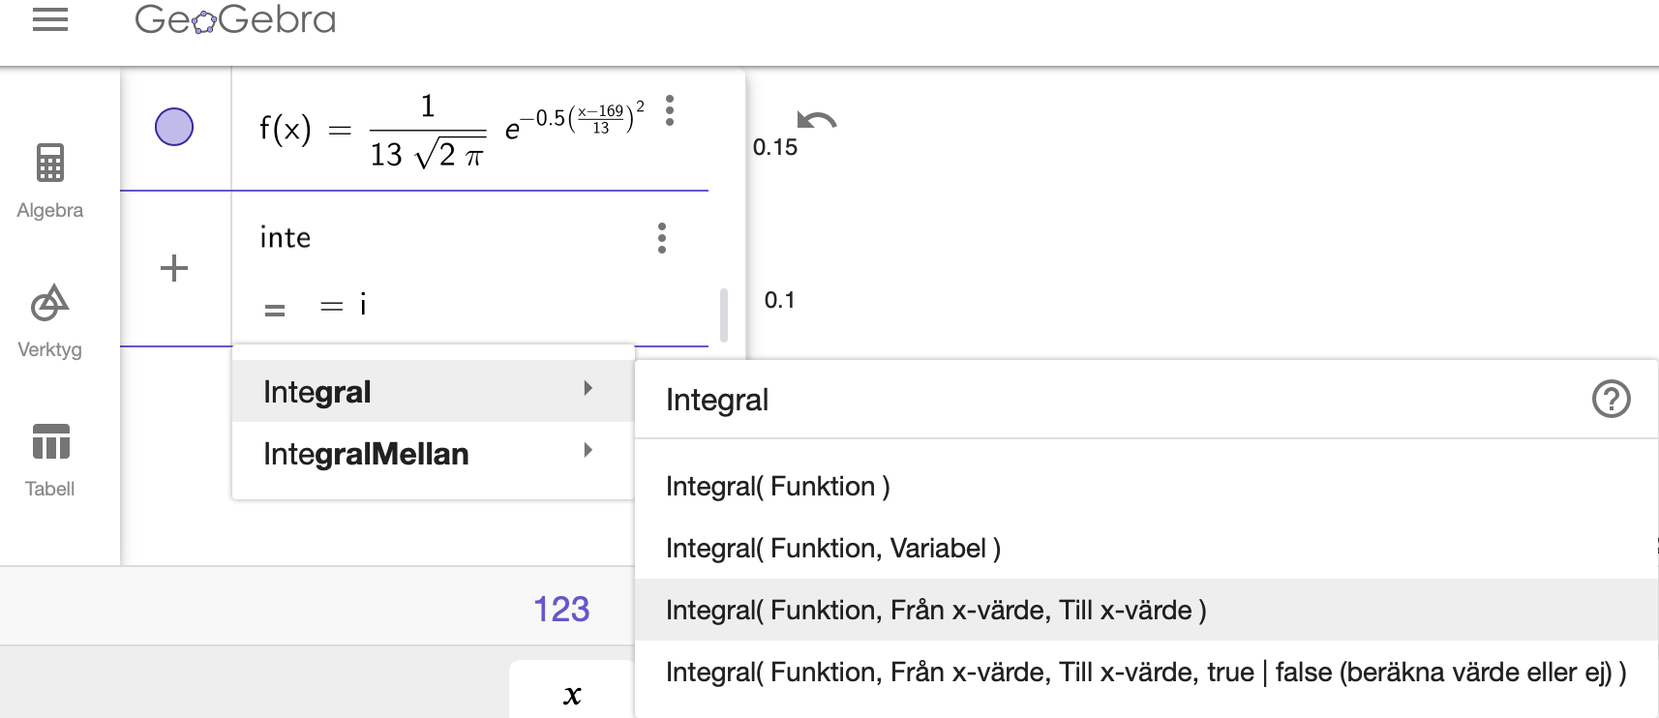Image resolution: width=1659 pixels, height=718 pixels.
Task: Choose Integral( Funktion ) syntax
Action: click(777, 486)
